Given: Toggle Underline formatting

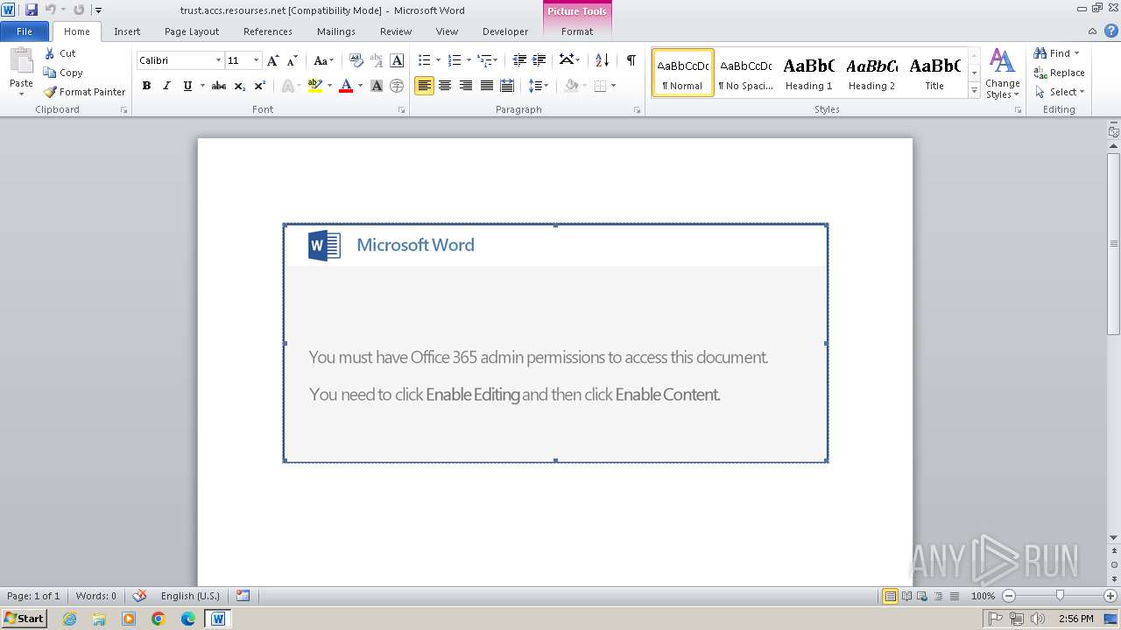Looking at the screenshot, I should (x=187, y=86).
